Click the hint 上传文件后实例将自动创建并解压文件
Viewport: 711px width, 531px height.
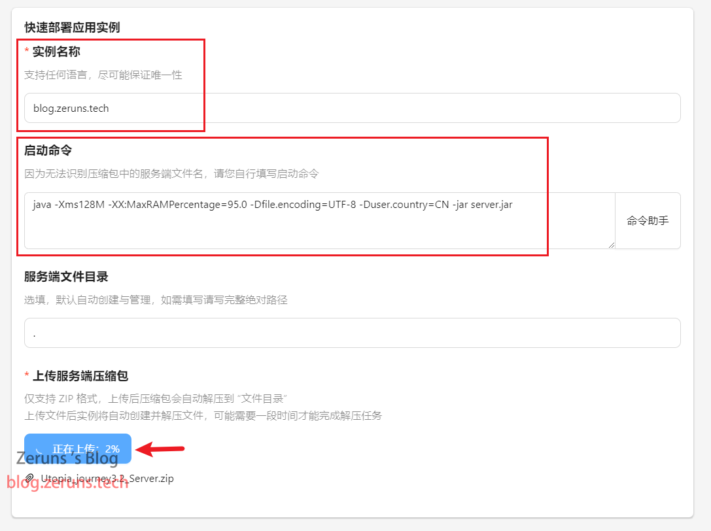click(203, 415)
